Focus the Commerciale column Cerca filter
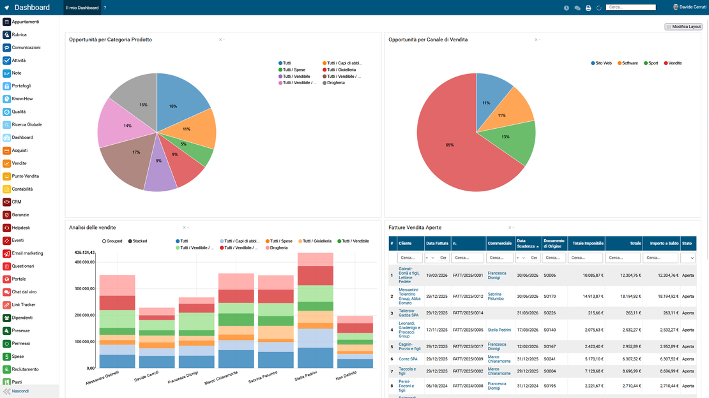Viewport: 709px width, 398px height. (499, 258)
